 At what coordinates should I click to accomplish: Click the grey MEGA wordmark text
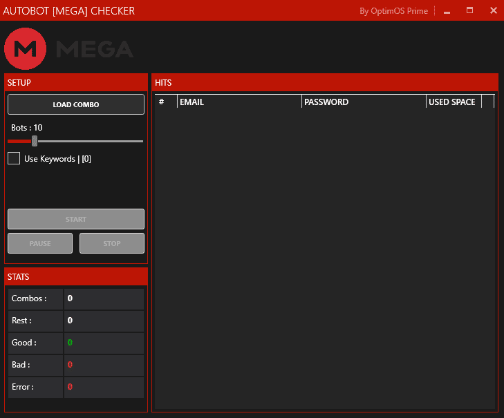[95, 49]
